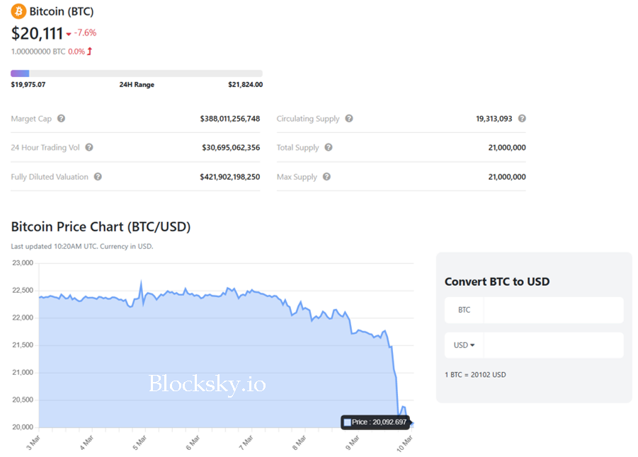Click the Max Supply 21,000,000 value
Viewport: 638px width, 457px height.
click(507, 177)
